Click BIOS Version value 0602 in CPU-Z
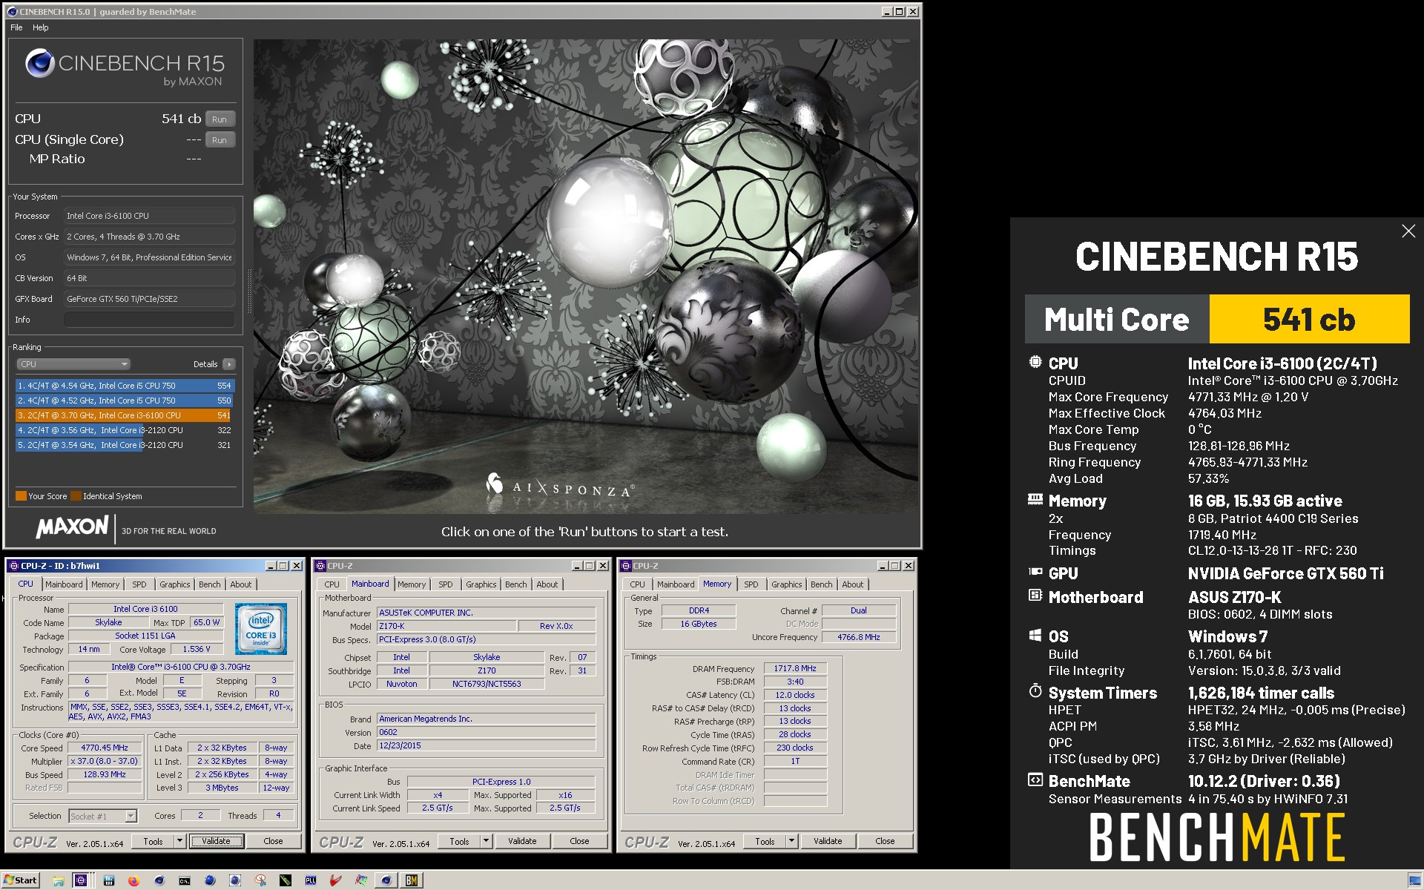 486,732
